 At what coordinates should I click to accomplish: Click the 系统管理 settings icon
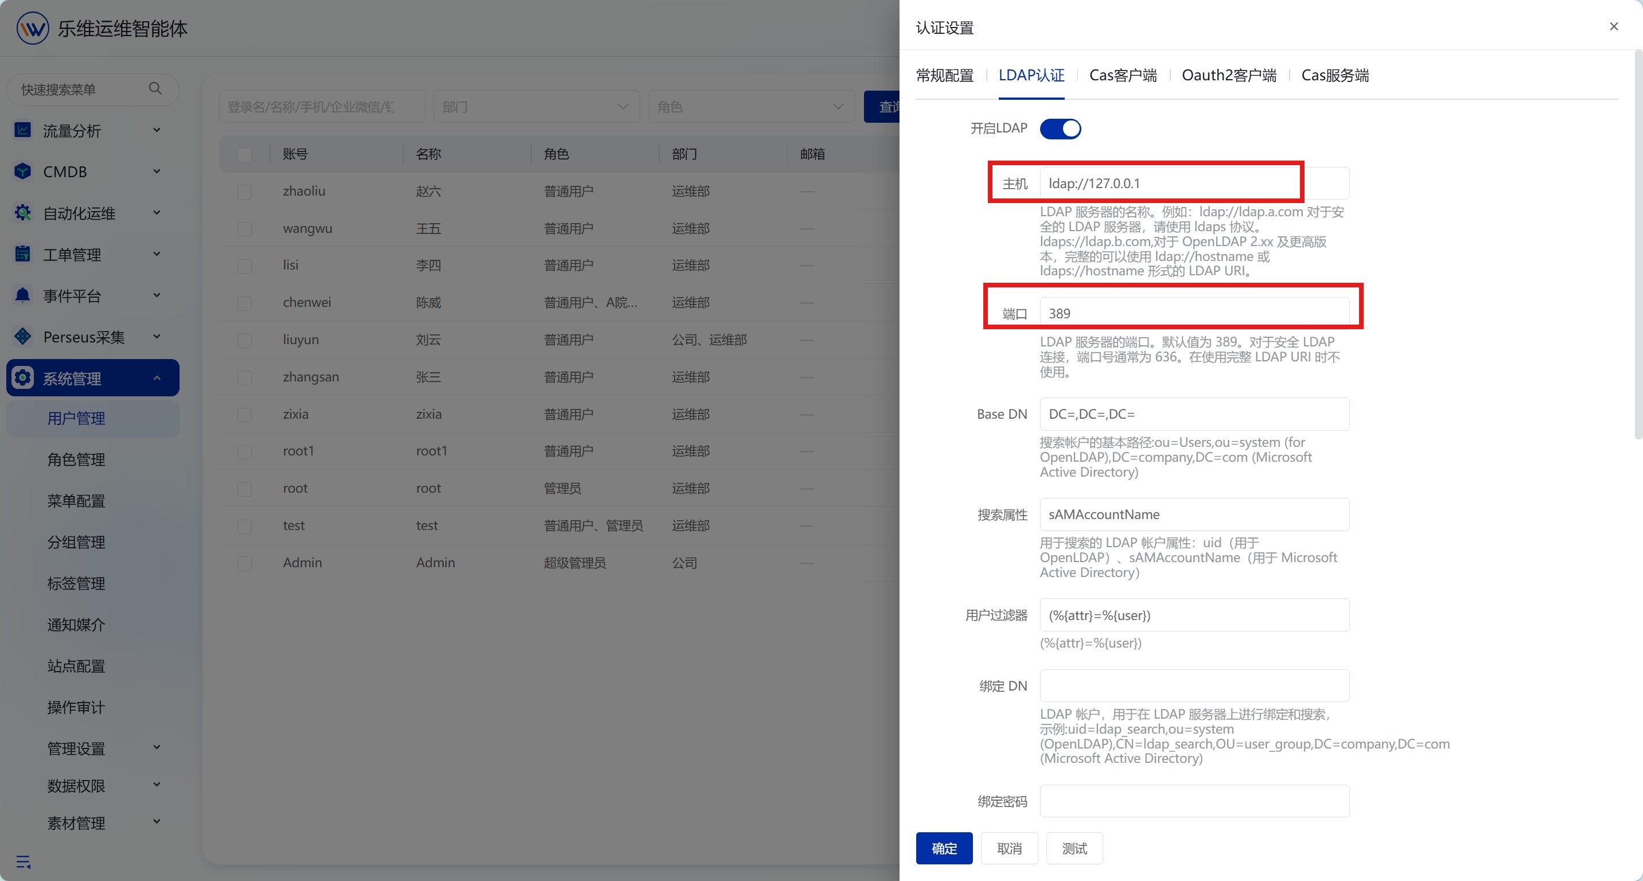click(22, 378)
